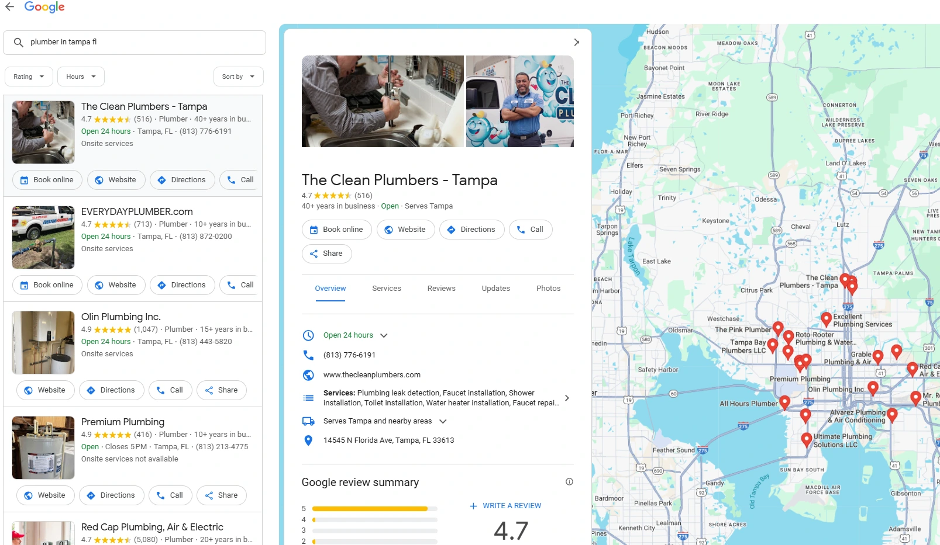Open the Google logo homepage
The image size is (940, 545).
click(x=44, y=7)
